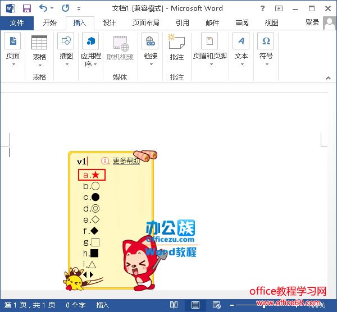The image size is (337, 312).
Task: Click the 符号 omega symbol icon
Action: tap(266, 41)
